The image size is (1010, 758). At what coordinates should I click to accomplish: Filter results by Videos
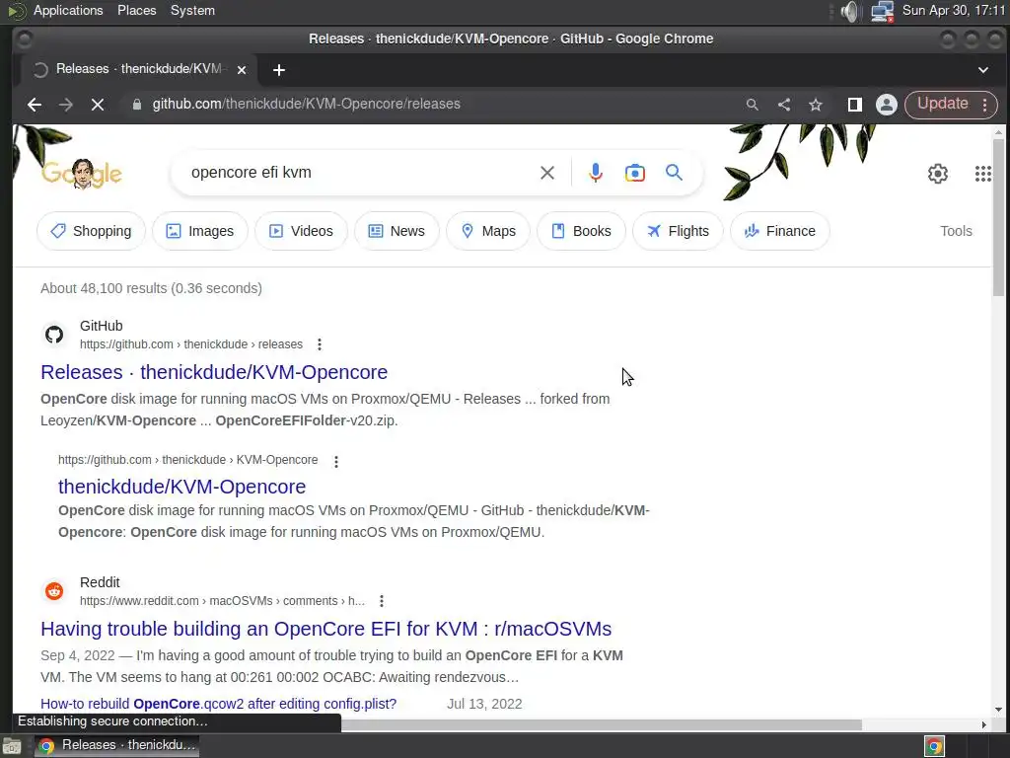point(301,231)
